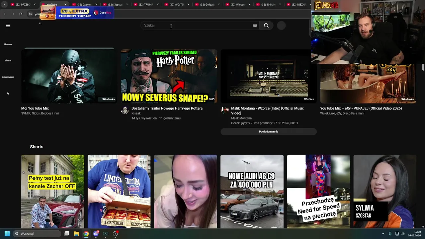Close the (32) TRUMP tab
The width and height of the screenshot is (425, 239).
pos(157,5)
